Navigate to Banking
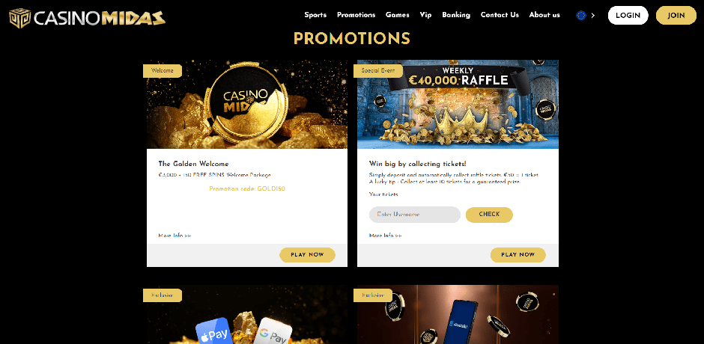Viewport: 704px width, 344px height. coord(456,15)
